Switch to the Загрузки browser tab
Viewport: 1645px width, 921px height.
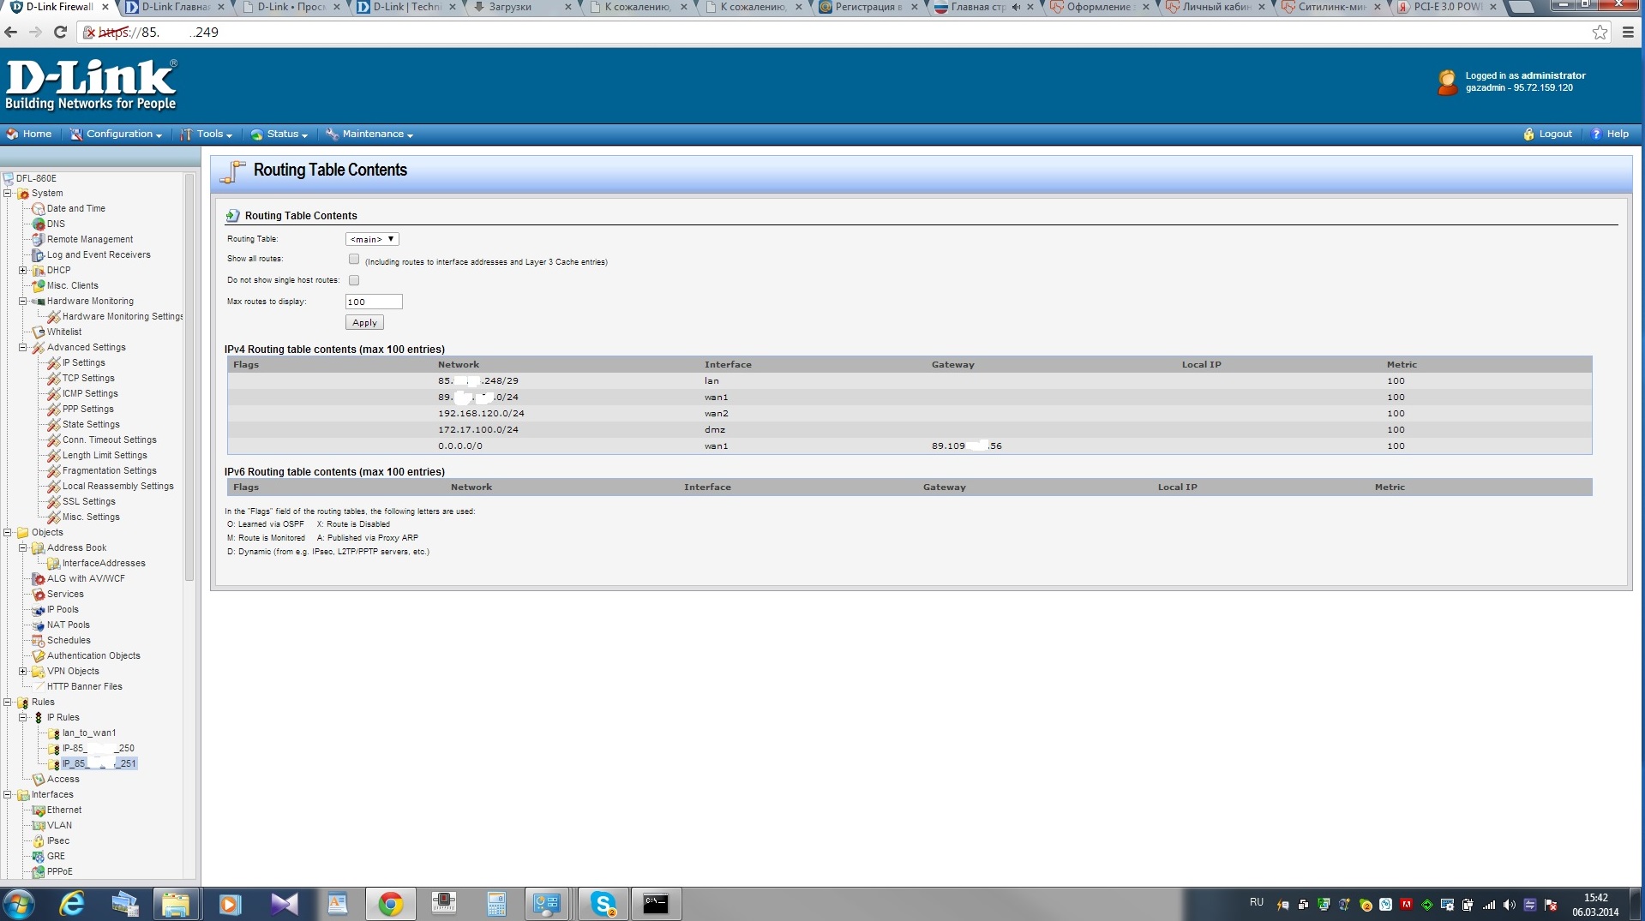[x=521, y=8]
